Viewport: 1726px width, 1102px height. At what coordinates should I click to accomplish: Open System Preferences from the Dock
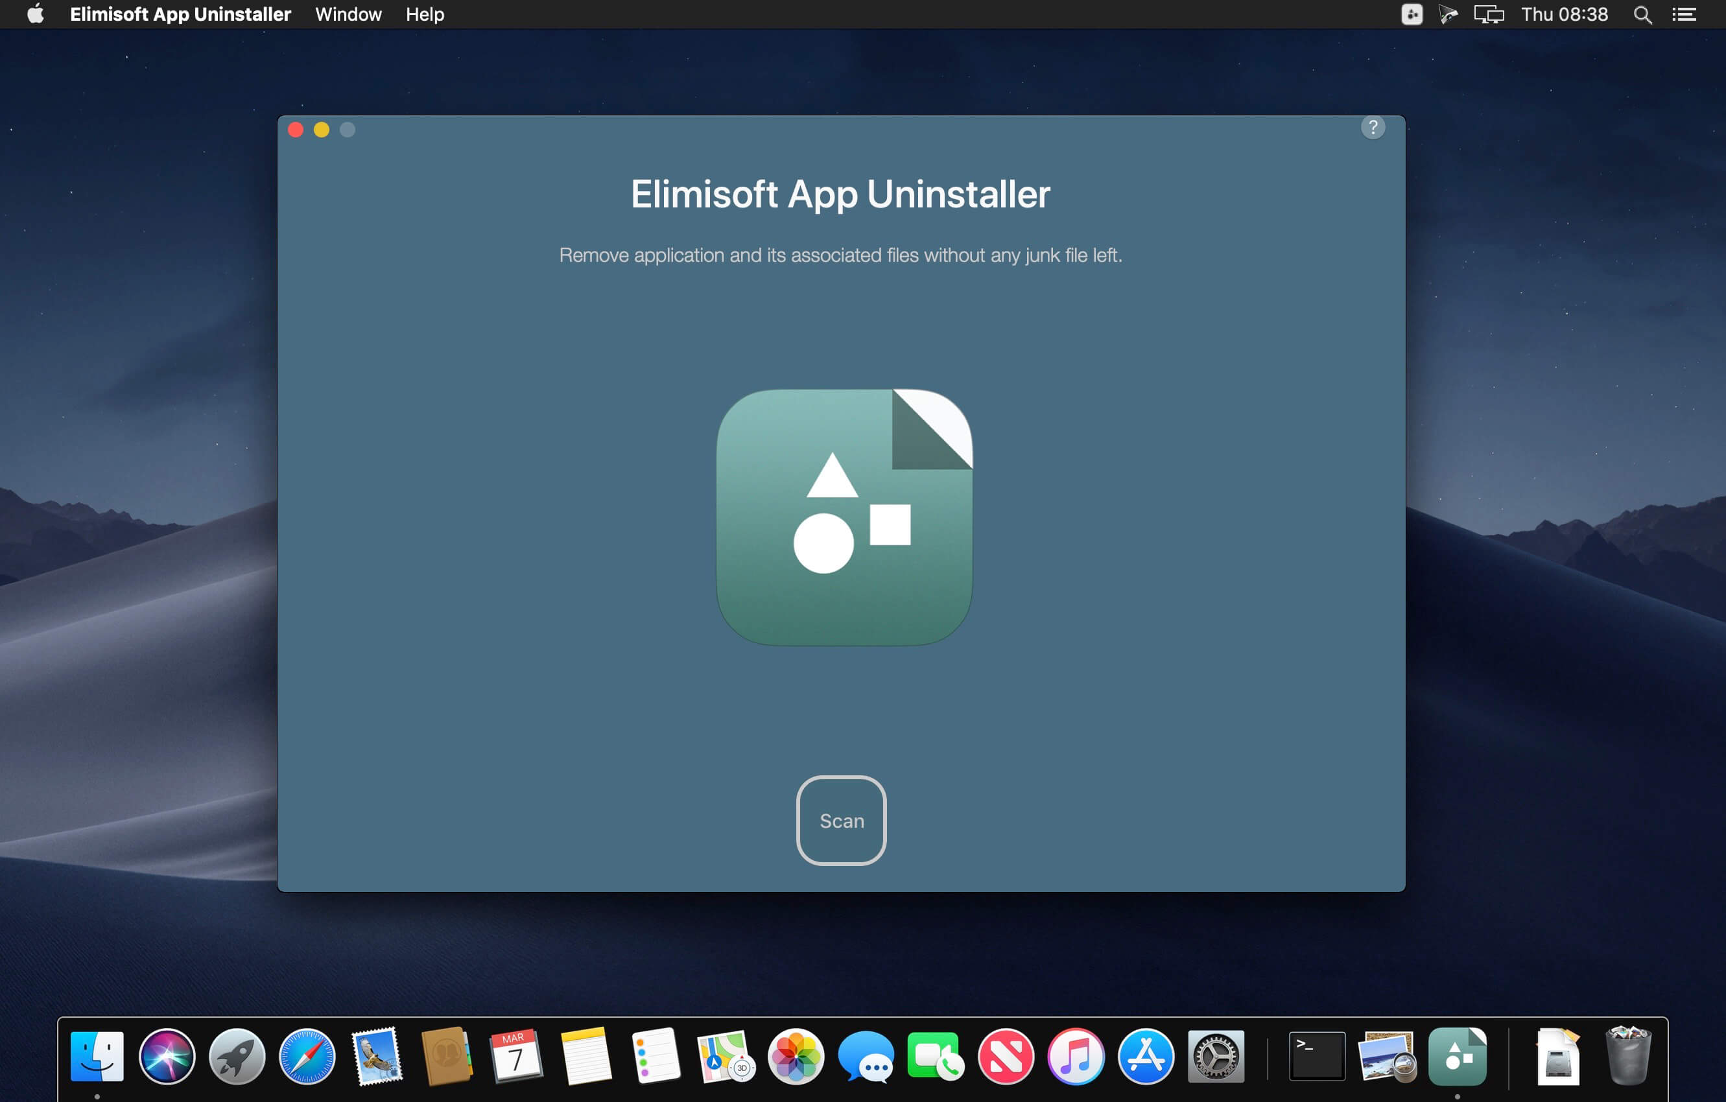pyautogui.click(x=1216, y=1056)
